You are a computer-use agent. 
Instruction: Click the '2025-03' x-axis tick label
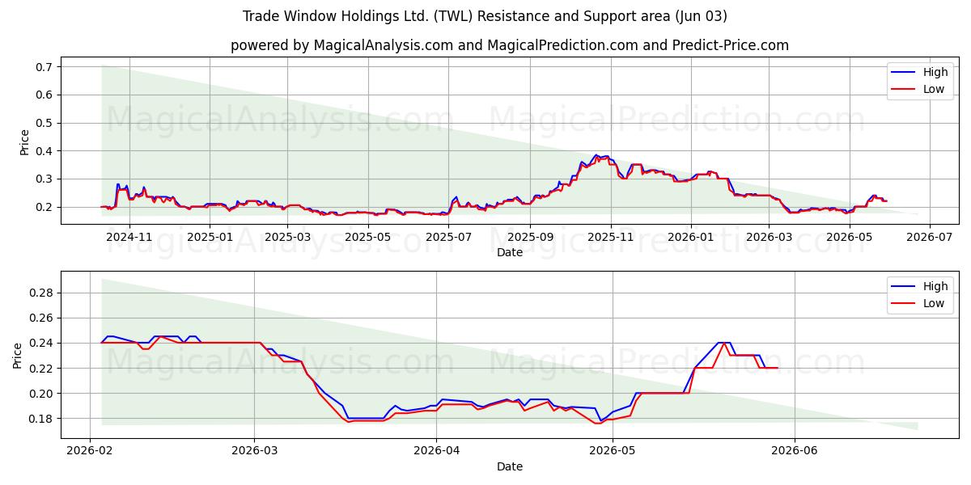click(287, 237)
